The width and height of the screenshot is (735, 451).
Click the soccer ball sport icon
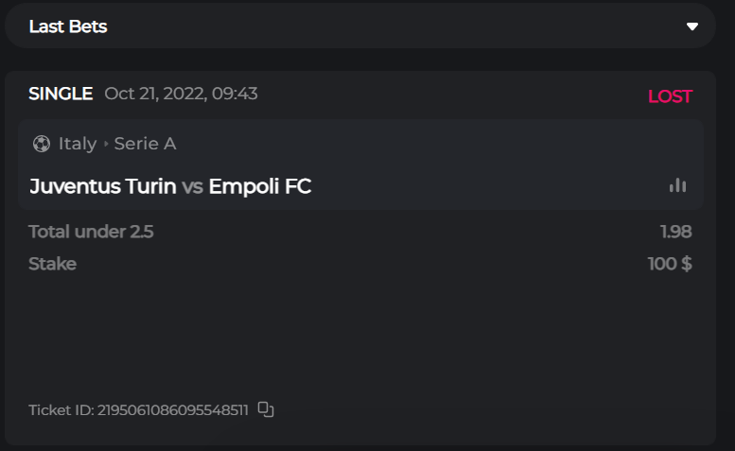pos(42,144)
